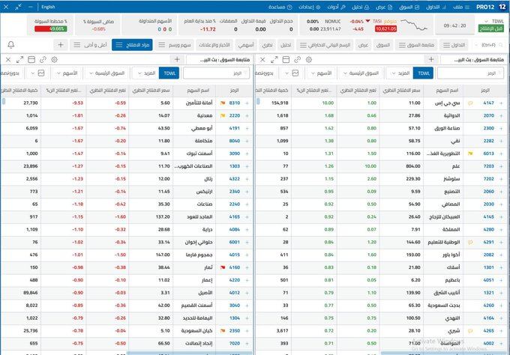
Task: Open الأسهم dropdown in right panel
Action: point(321,73)
